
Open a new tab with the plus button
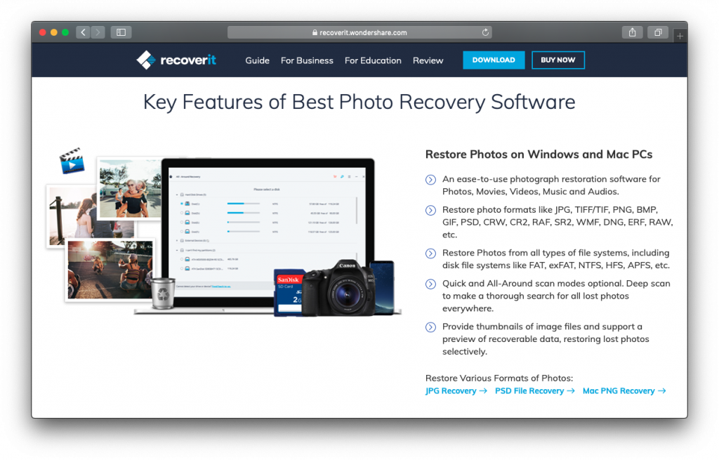[680, 35]
